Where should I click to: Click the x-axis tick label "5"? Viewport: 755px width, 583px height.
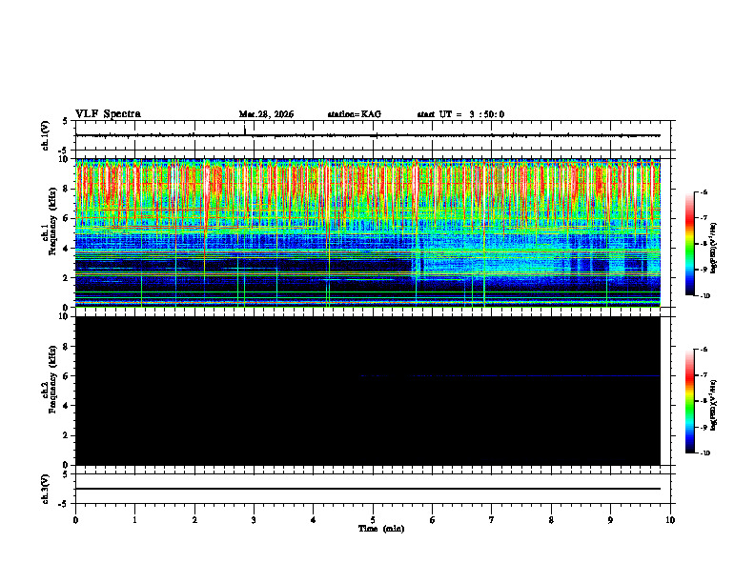373,520
